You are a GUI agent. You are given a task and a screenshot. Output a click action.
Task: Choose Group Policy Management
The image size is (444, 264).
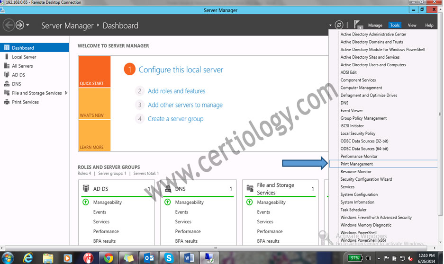pyautogui.click(x=363, y=118)
